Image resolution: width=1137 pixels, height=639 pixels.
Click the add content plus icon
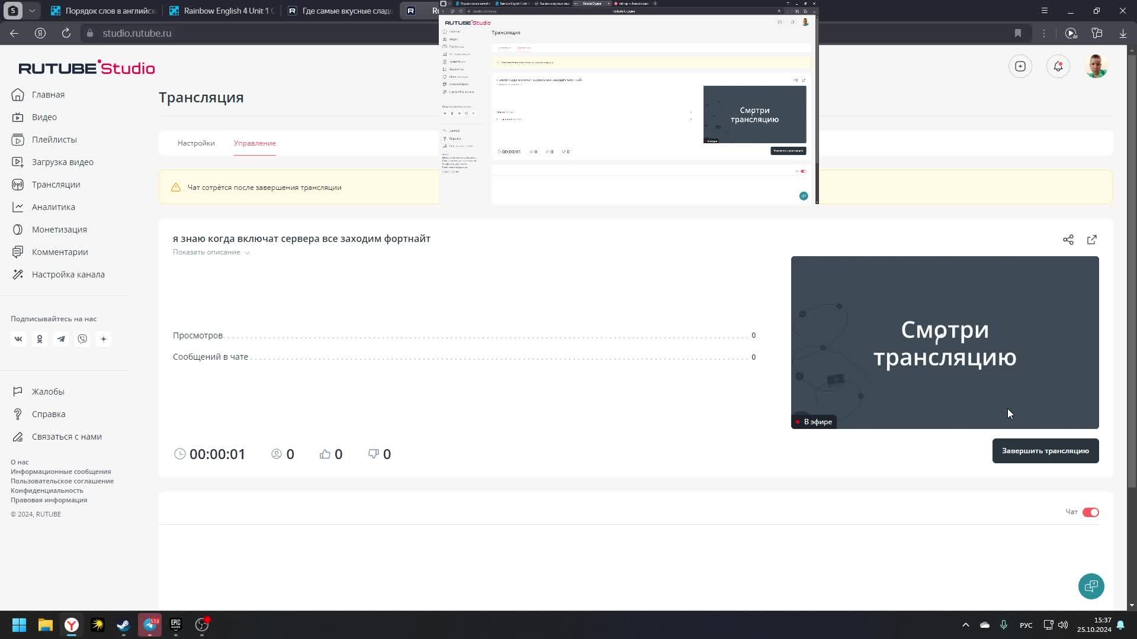[x=1020, y=66]
